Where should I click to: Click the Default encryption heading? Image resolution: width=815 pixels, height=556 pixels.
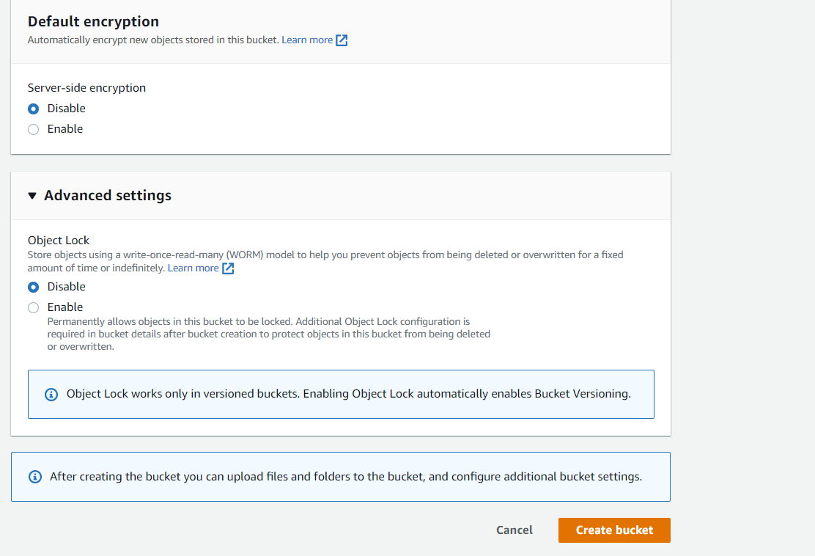(92, 21)
